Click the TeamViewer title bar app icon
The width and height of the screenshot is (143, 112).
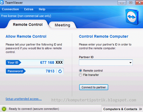pos(2,2)
